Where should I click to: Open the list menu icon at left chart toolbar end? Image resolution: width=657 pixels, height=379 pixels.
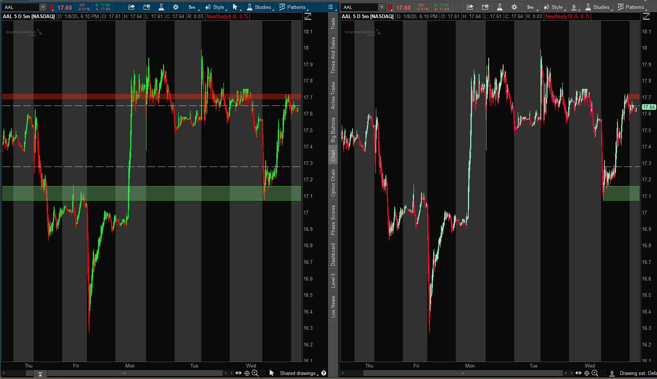pyautogui.click(x=331, y=7)
